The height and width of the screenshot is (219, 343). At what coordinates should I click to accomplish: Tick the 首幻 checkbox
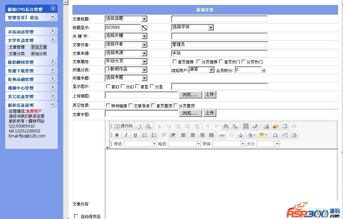(x=108, y=86)
